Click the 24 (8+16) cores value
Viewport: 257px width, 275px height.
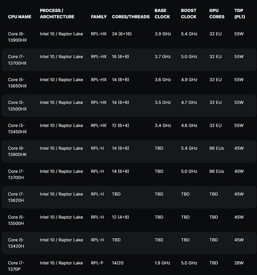[126, 34]
